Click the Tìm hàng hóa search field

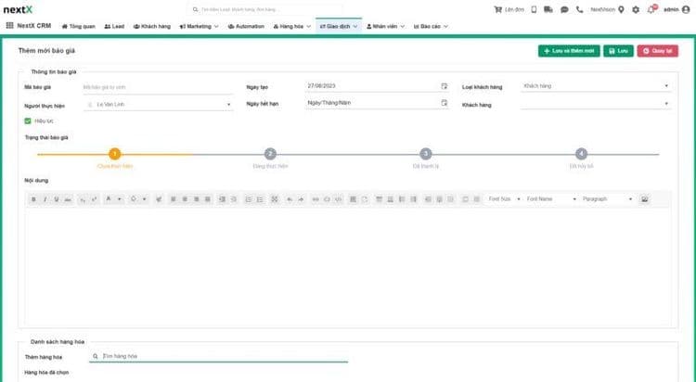pos(218,355)
